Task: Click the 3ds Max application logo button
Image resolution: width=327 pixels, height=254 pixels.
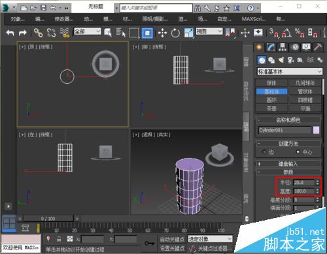Action: pyautogui.click(x=5, y=8)
